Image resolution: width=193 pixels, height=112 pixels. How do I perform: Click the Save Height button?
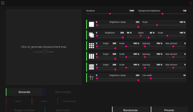pyautogui.click(x=63, y=92)
